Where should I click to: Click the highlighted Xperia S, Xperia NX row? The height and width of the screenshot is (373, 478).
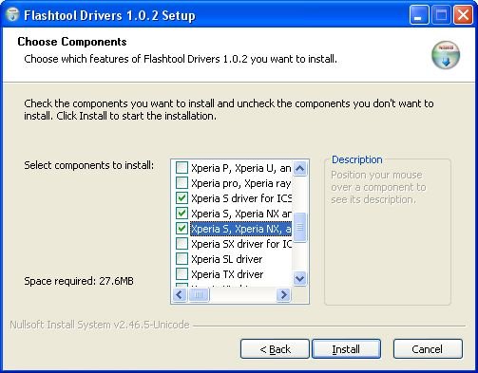(x=240, y=229)
